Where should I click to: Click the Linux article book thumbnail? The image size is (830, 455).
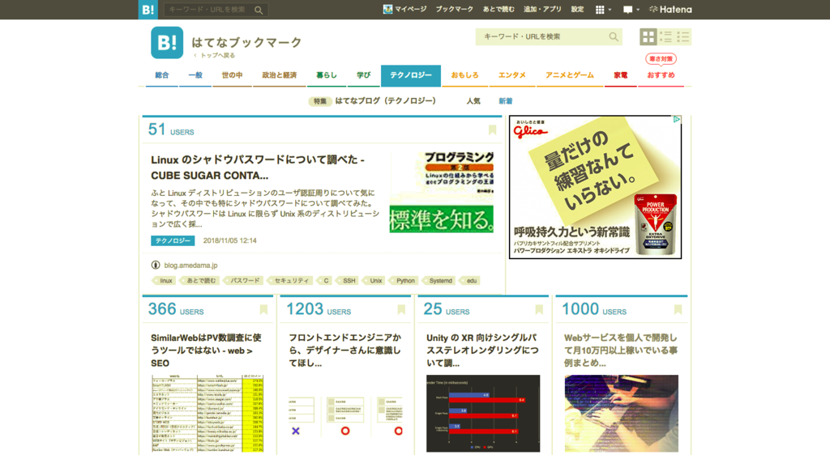442,193
